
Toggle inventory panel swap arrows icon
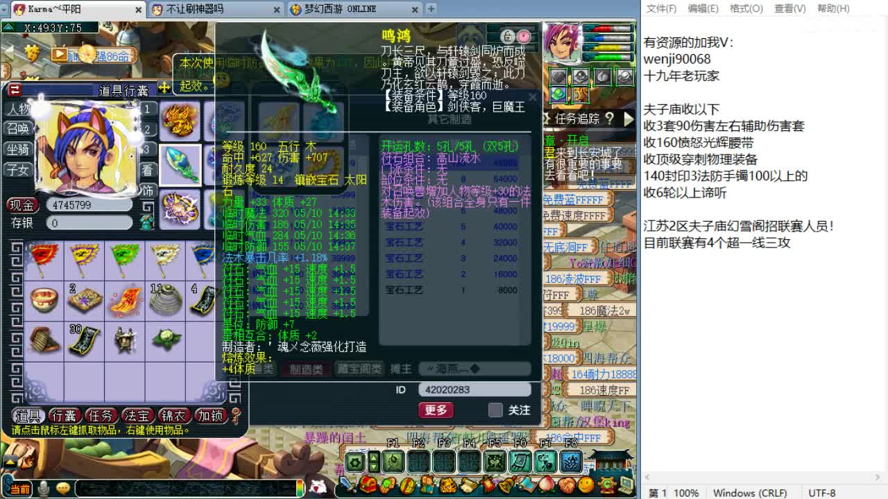point(14,89)
